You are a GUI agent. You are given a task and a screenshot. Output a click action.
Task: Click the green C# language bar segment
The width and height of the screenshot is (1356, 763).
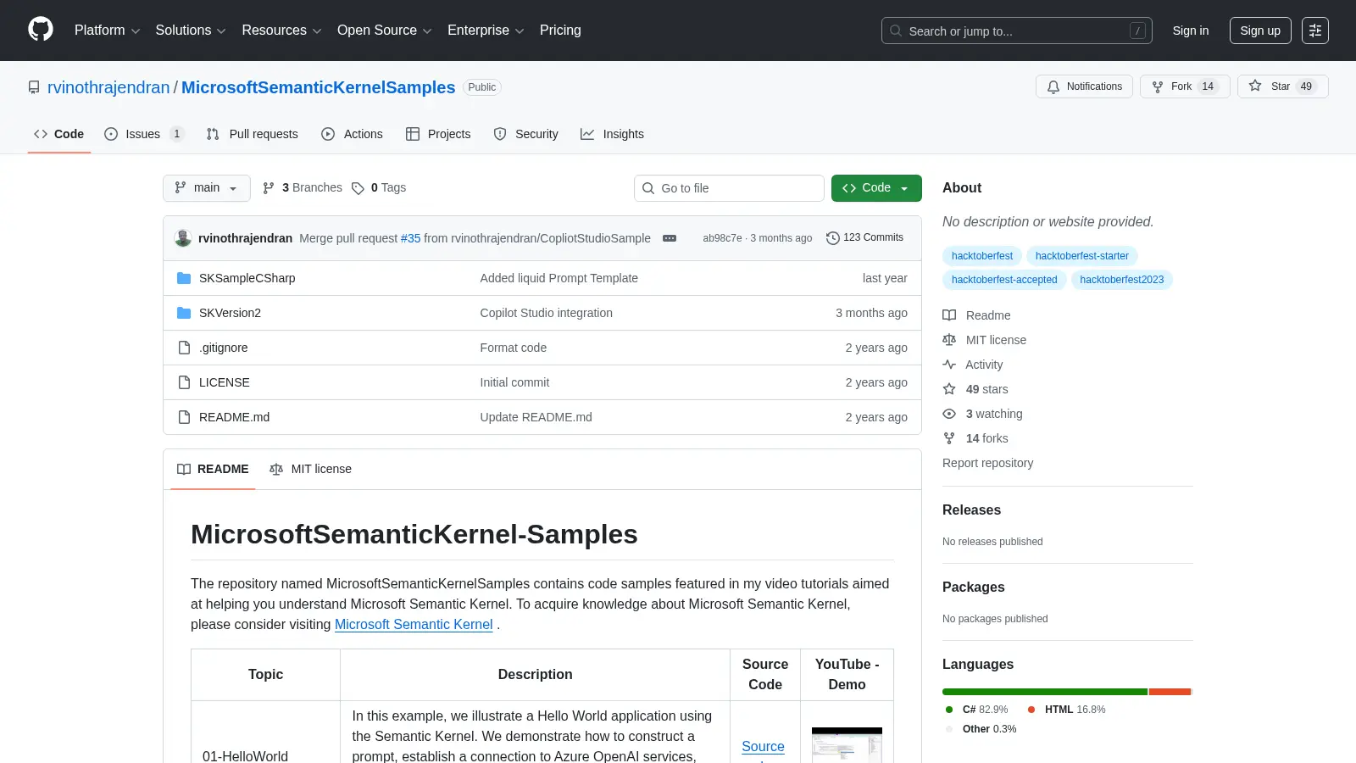pyautogui.click(x=1044, y=692)
